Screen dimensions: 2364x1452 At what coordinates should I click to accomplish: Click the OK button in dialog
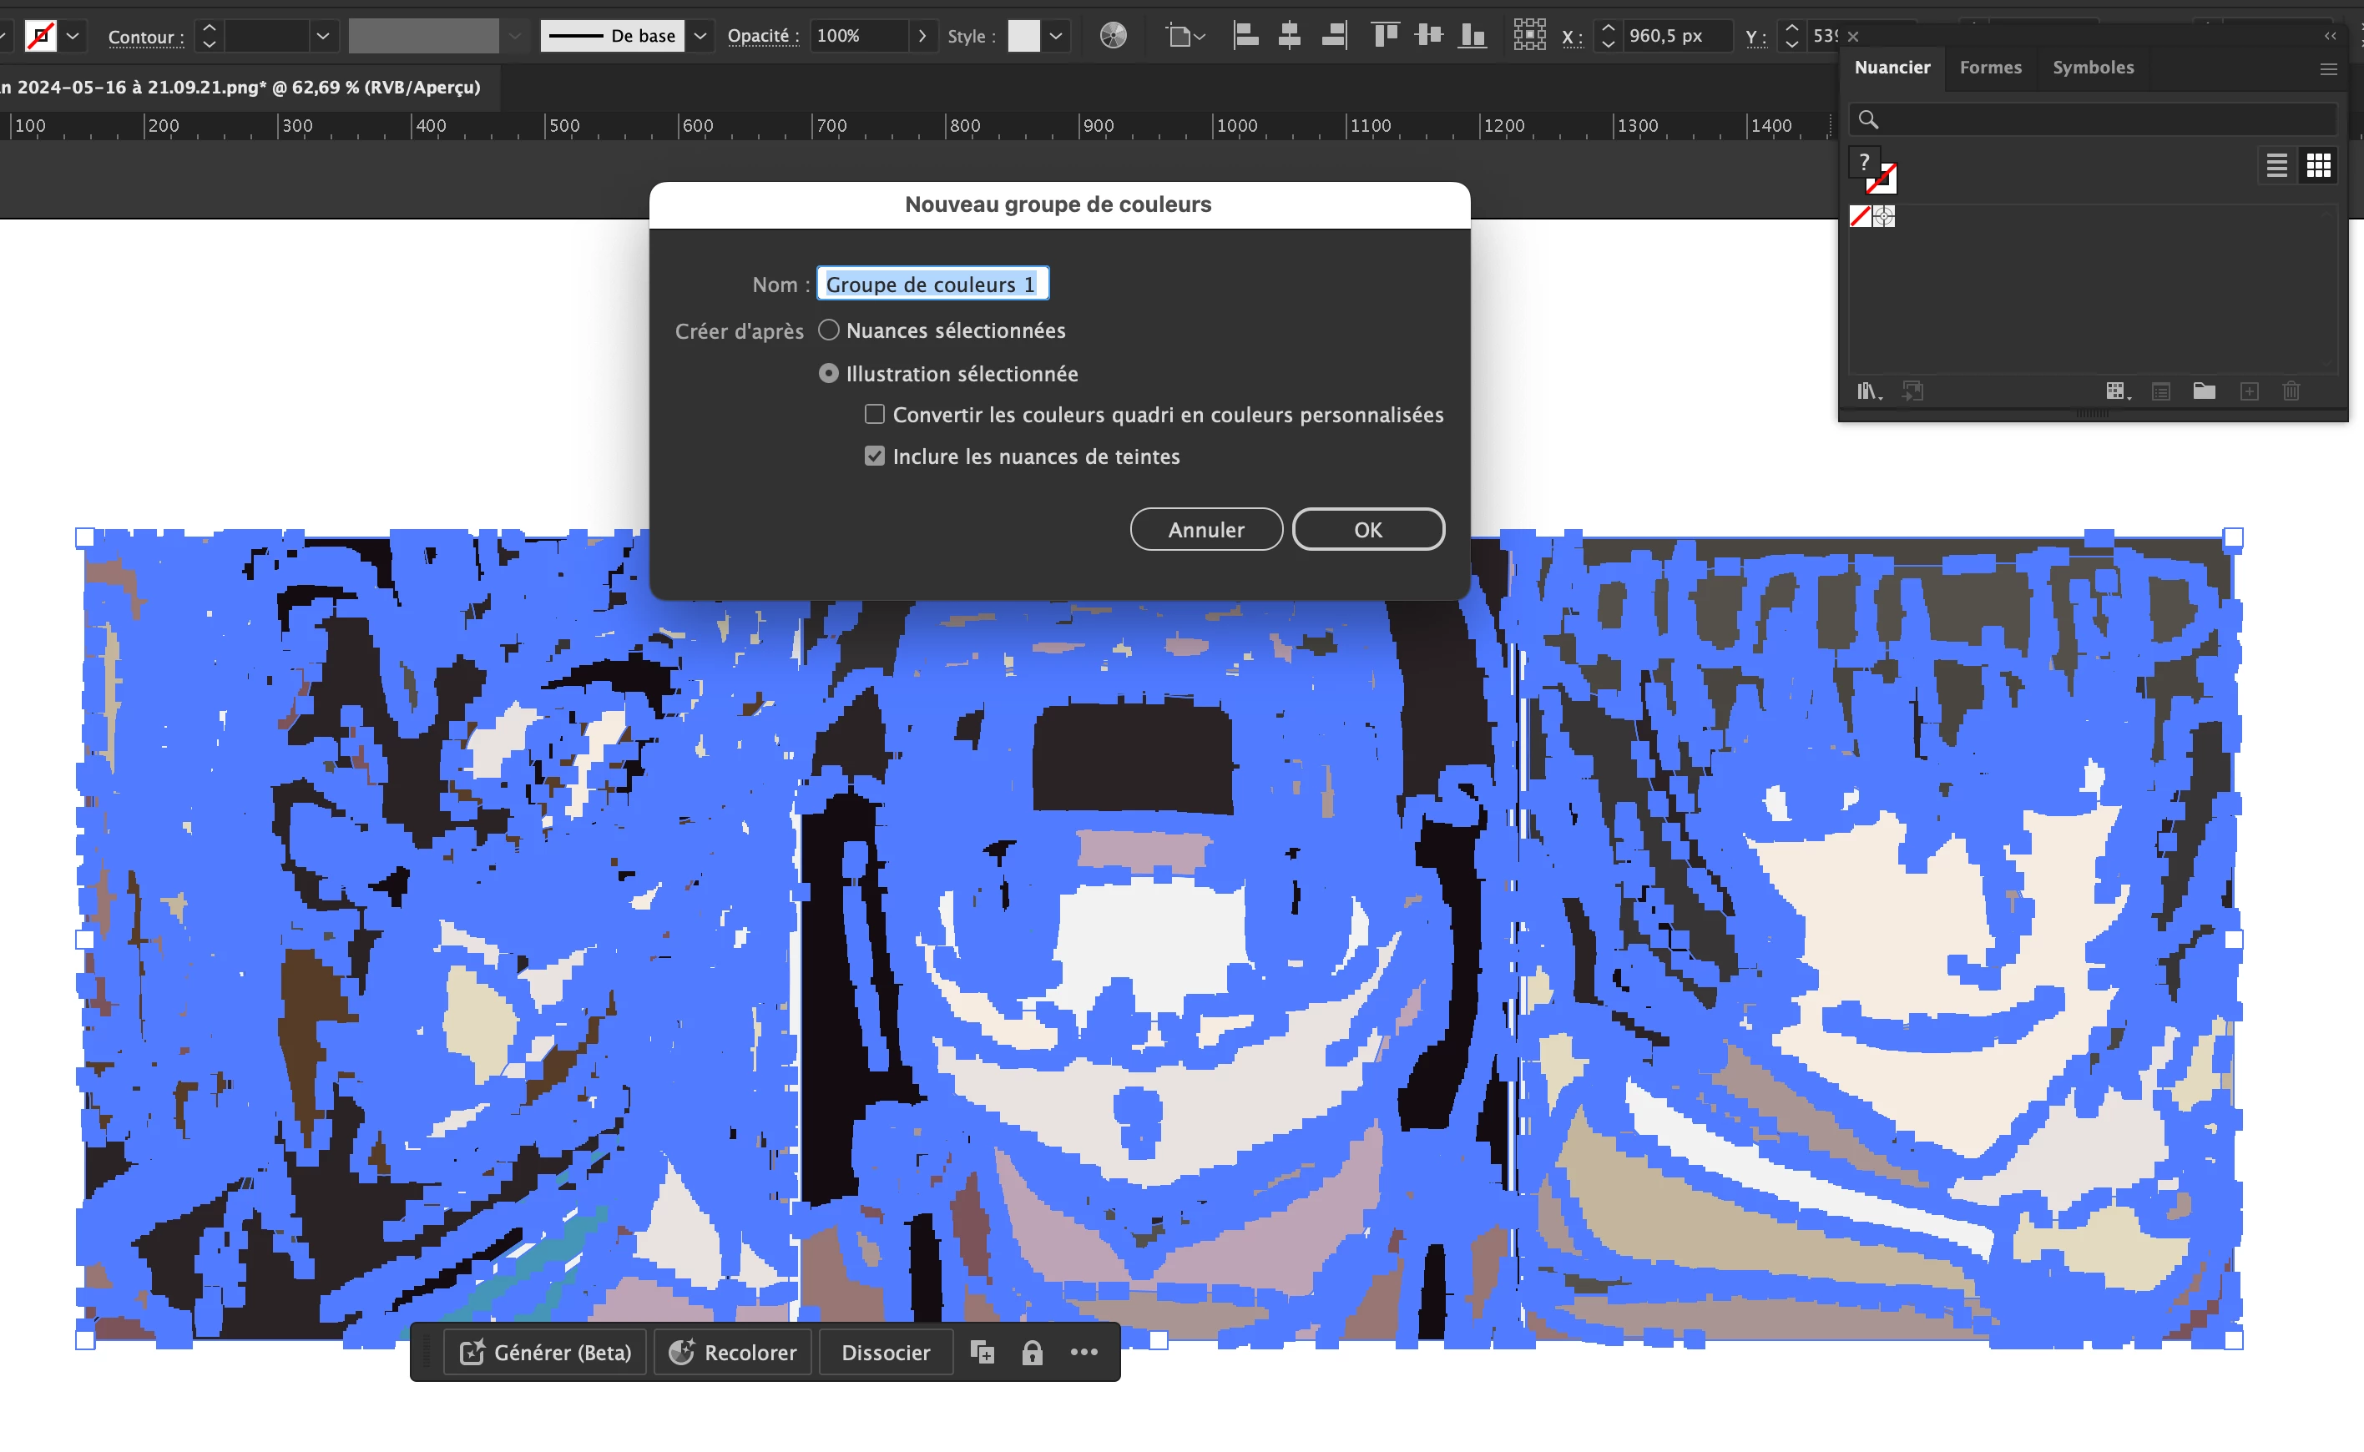(1367, 530)
